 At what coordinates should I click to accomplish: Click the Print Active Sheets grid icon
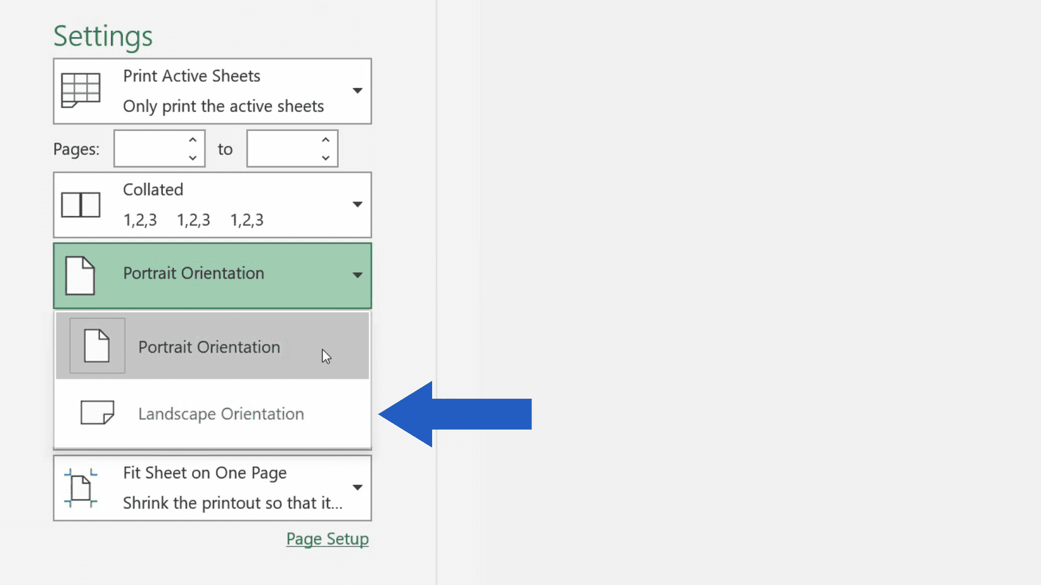pos(80,91)
